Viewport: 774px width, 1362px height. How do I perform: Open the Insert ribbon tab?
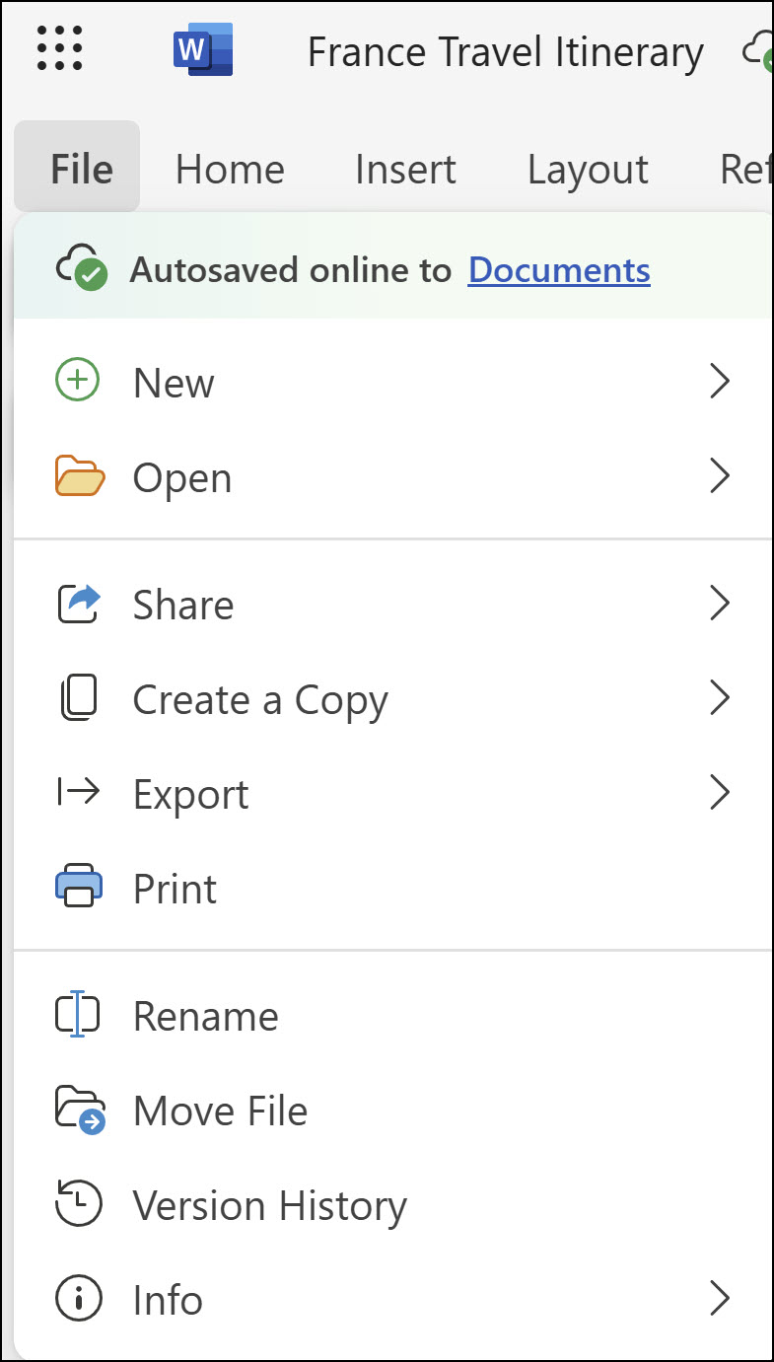404,168
